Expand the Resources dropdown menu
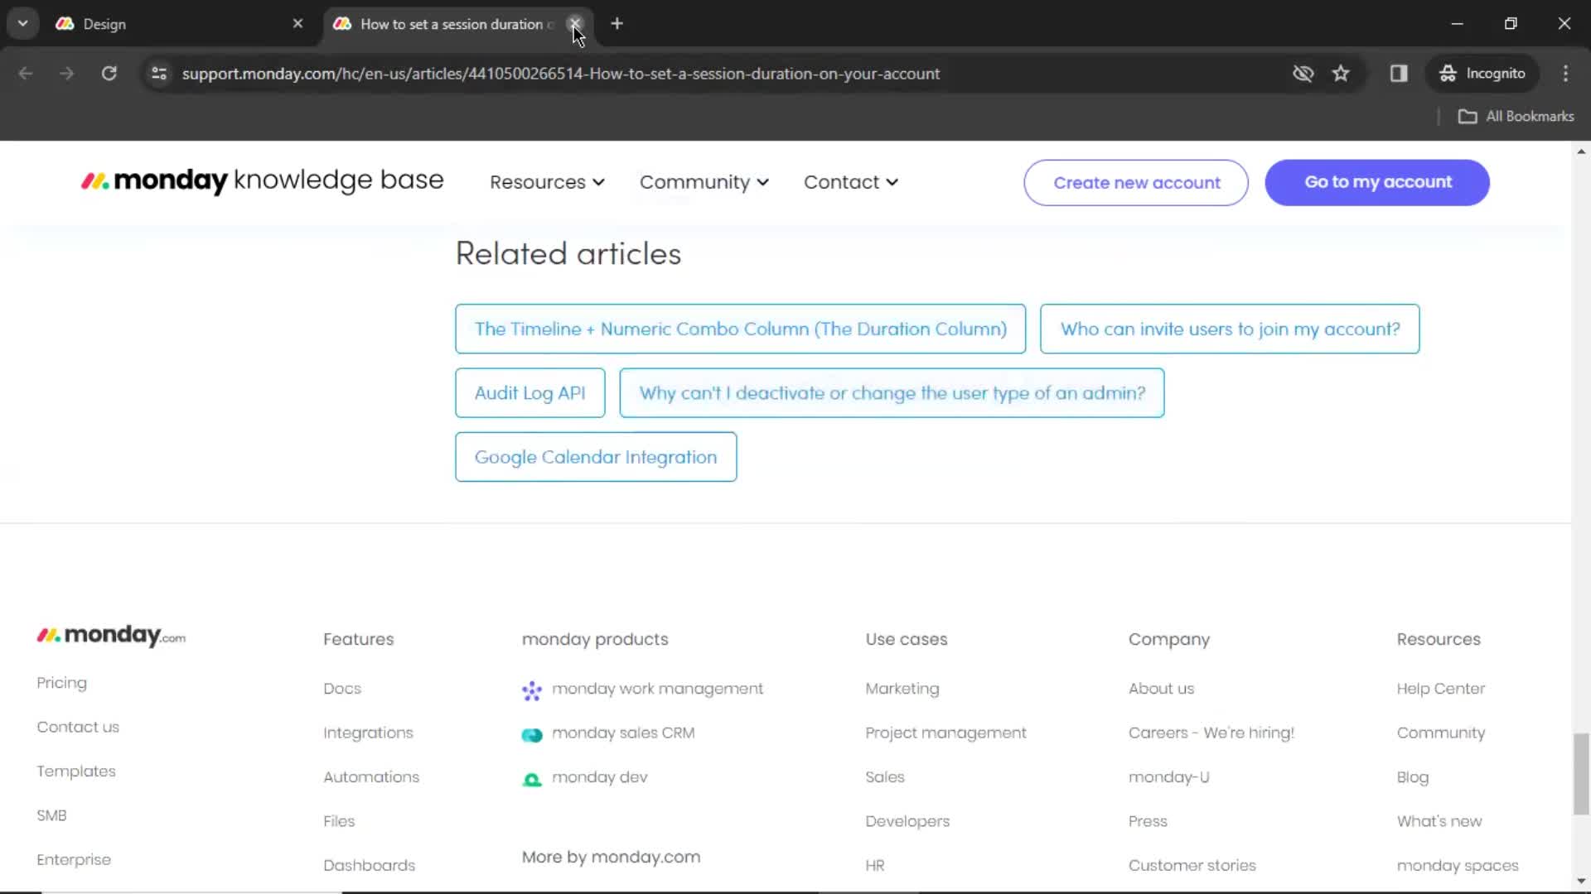This screenshot has height=894, width=1591. click(x=548, y=181)
